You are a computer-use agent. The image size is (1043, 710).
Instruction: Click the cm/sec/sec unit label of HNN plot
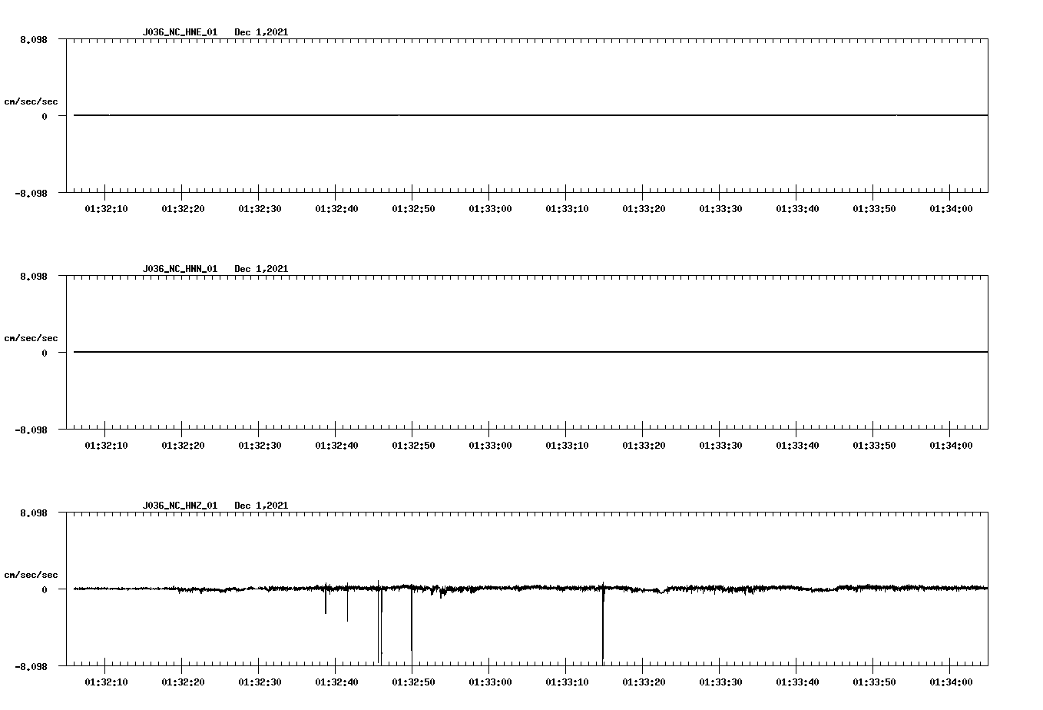[x=31, y=338]
